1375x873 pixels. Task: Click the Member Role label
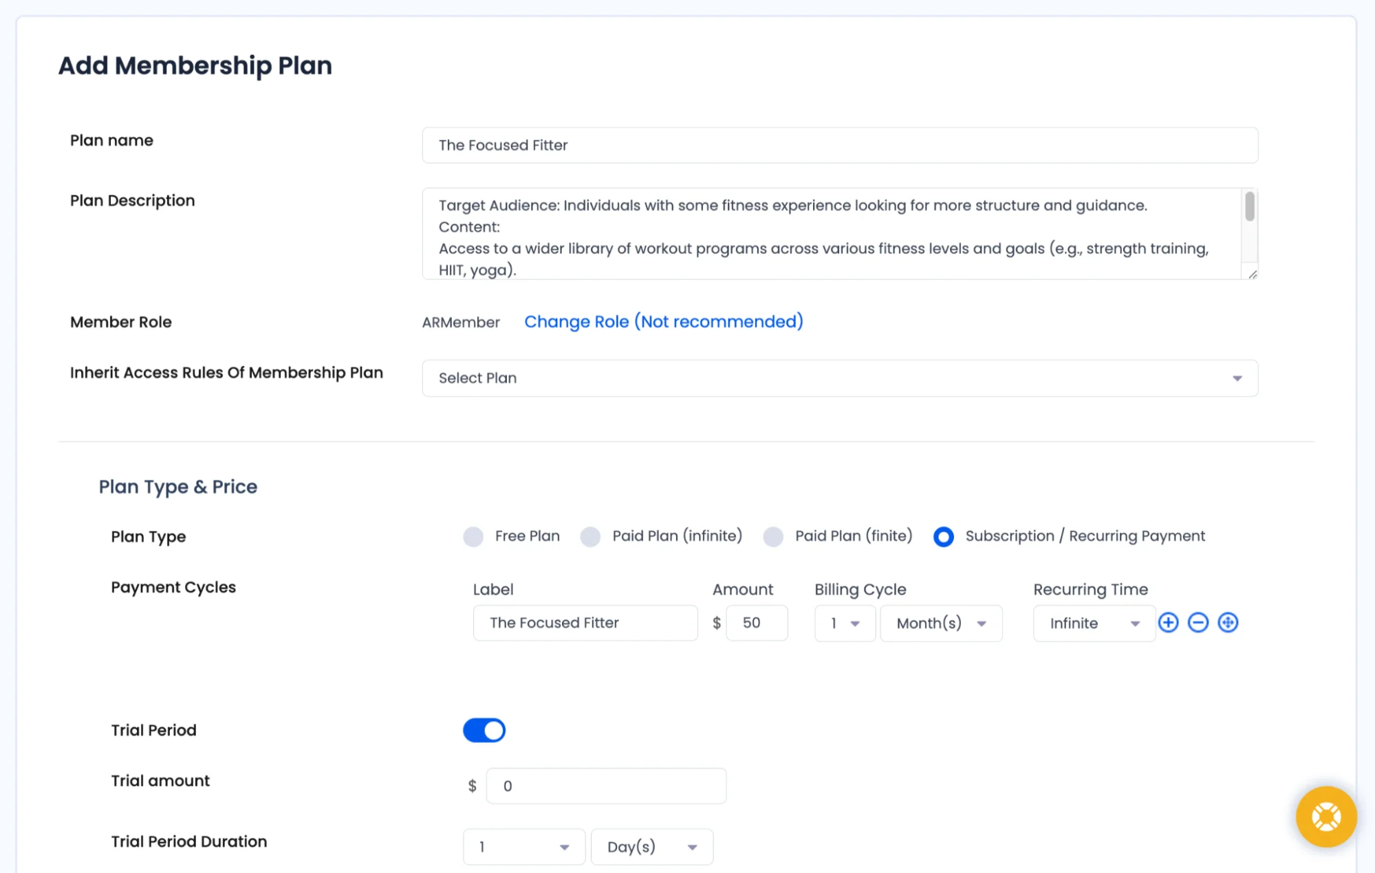(x=121, y=322)
